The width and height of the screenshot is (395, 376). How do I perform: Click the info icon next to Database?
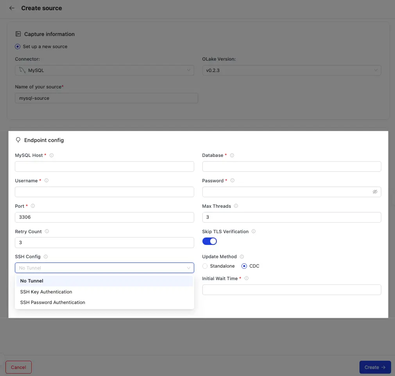point(232,155)
